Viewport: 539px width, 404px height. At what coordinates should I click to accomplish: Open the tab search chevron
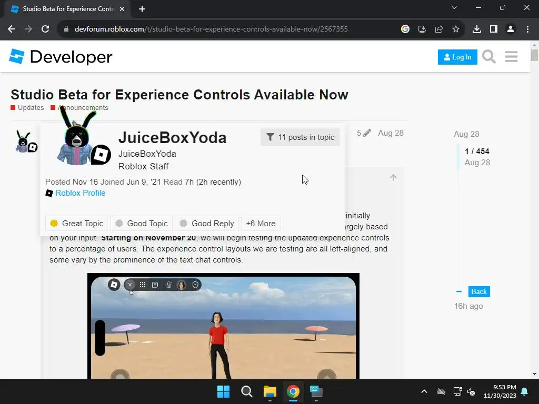(x=454, y=7)
